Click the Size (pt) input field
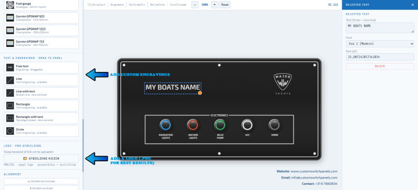418x190 pixels. [380, 57]
